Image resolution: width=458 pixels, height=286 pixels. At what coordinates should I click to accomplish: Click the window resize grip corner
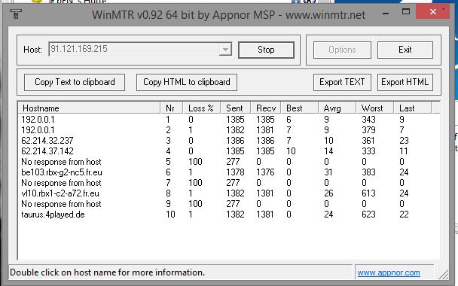[x=444, y=274]
